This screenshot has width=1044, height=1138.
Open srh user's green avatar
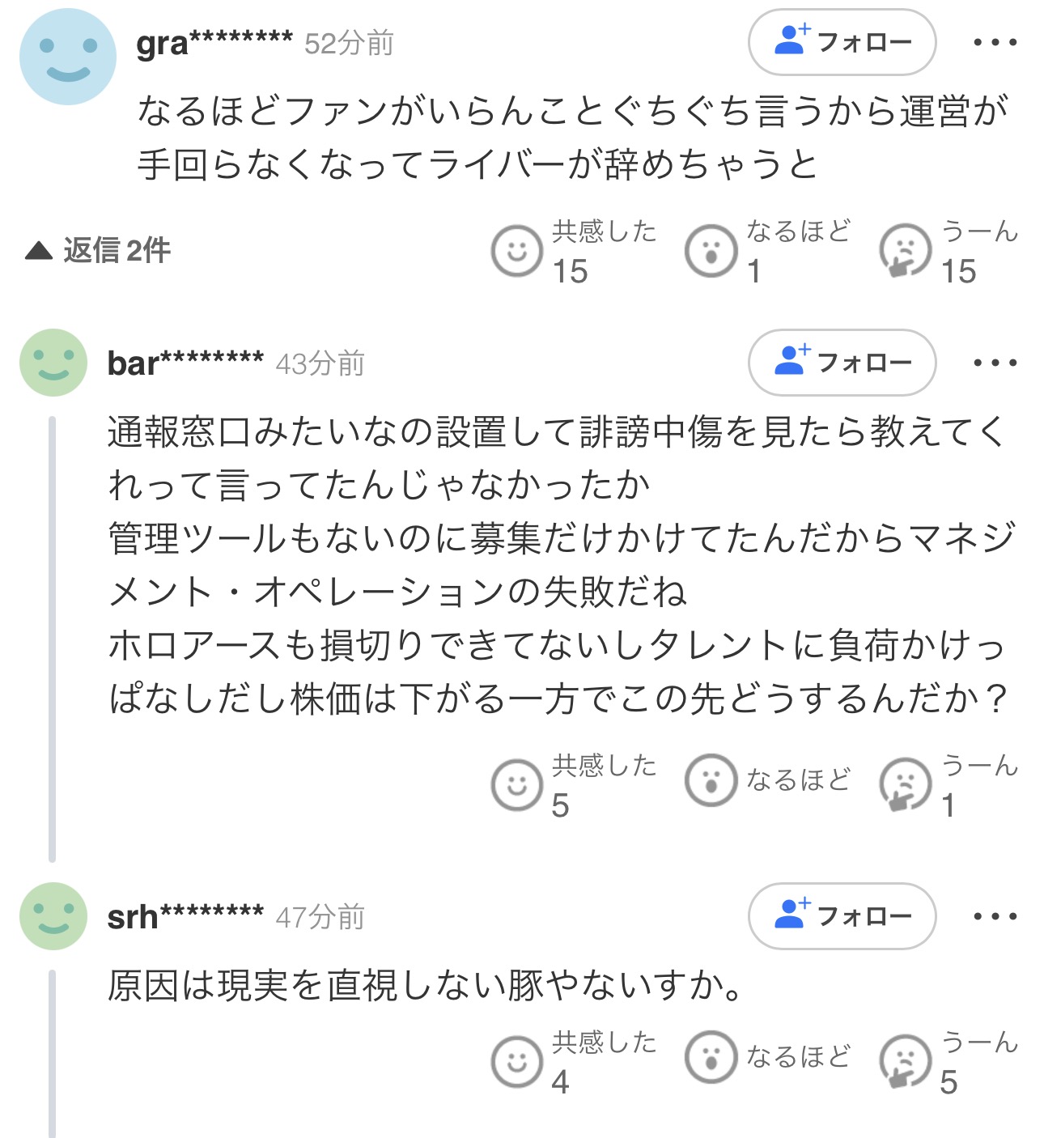point(53,916)
